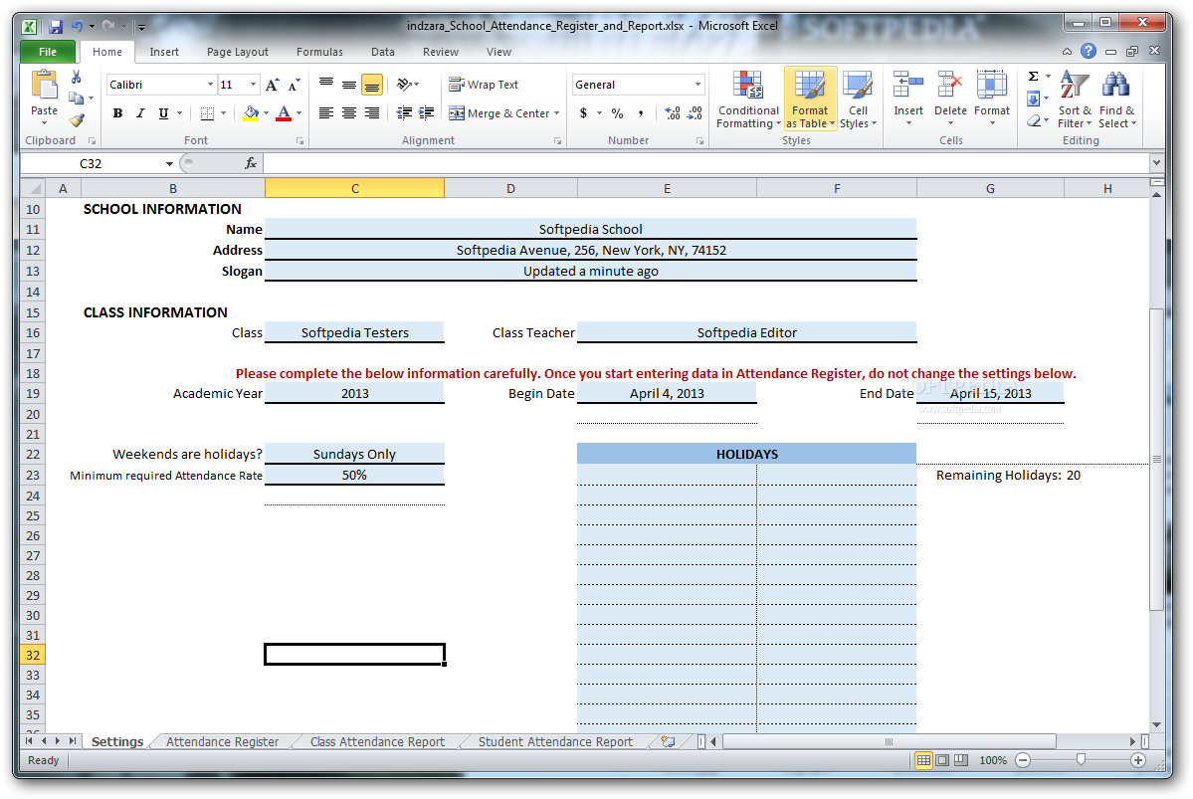
Task: Switch to the Formulas ribbon tab
Action: coord(319,52)
